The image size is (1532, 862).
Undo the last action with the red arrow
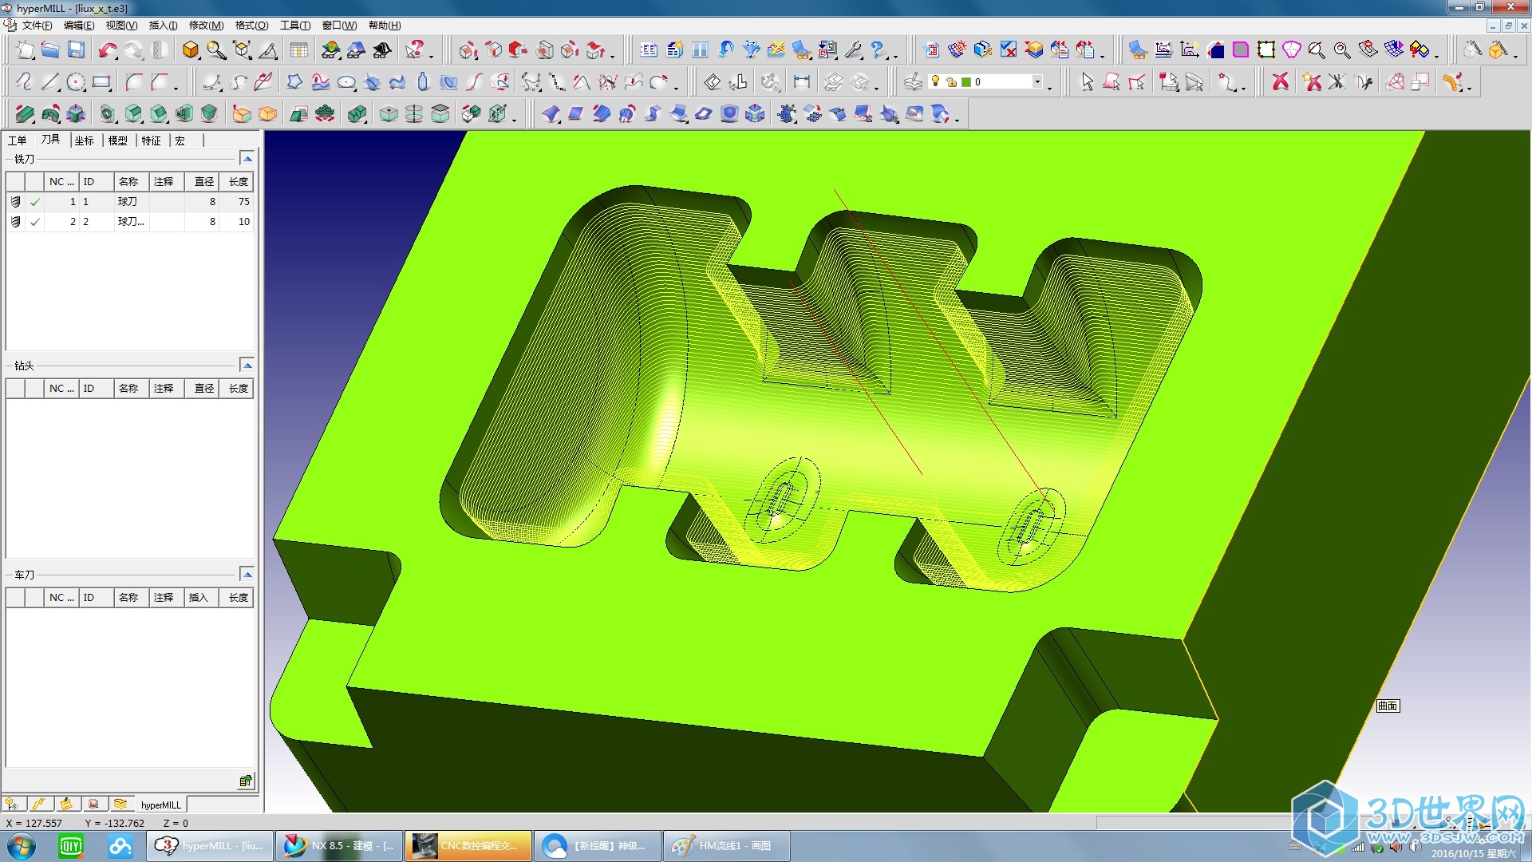[108, 50]
